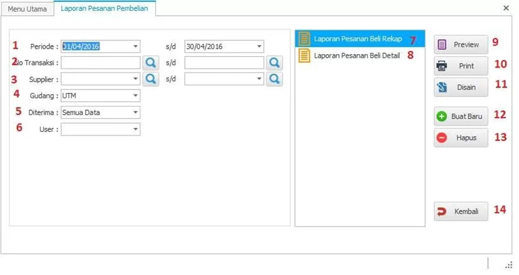
Task: Click search icon beside second No Transaksi field
Action: click(x=274, y=63)
